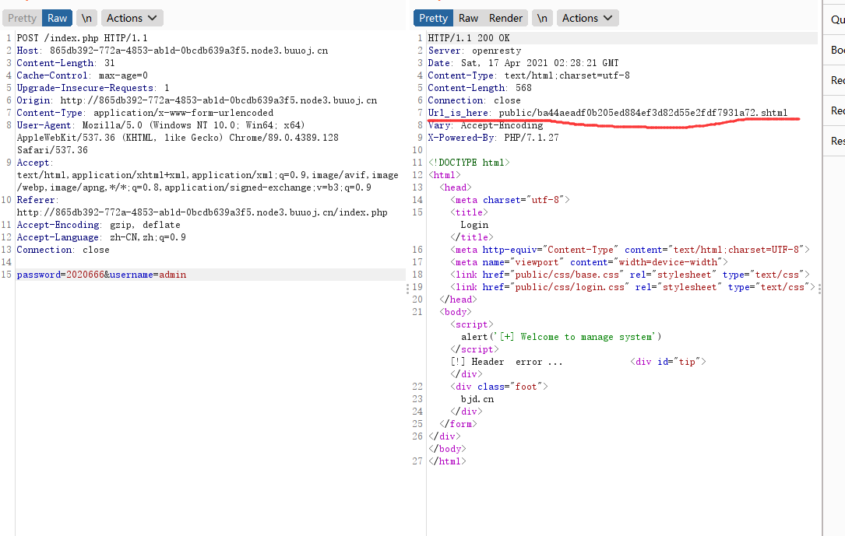Click 'Connection: close' in the request
Screen dimensions: 845x536
(63, 249)
